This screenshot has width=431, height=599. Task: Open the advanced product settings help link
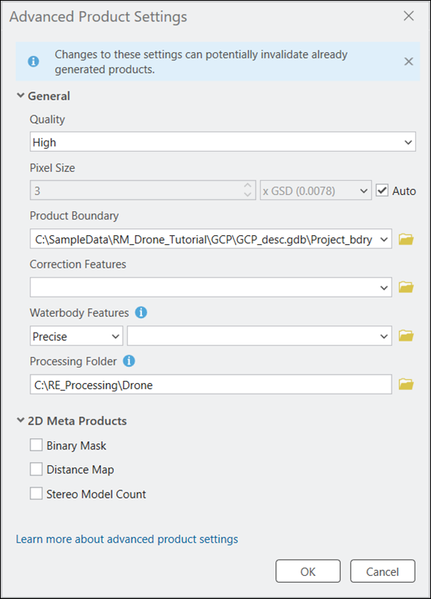click(127, 539)
